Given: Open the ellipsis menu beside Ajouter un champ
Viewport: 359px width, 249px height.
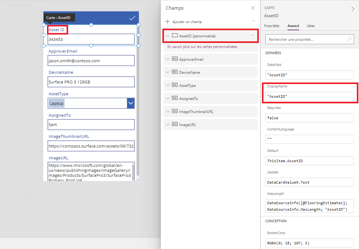Looking at the screenshot, I should (254, 21).
